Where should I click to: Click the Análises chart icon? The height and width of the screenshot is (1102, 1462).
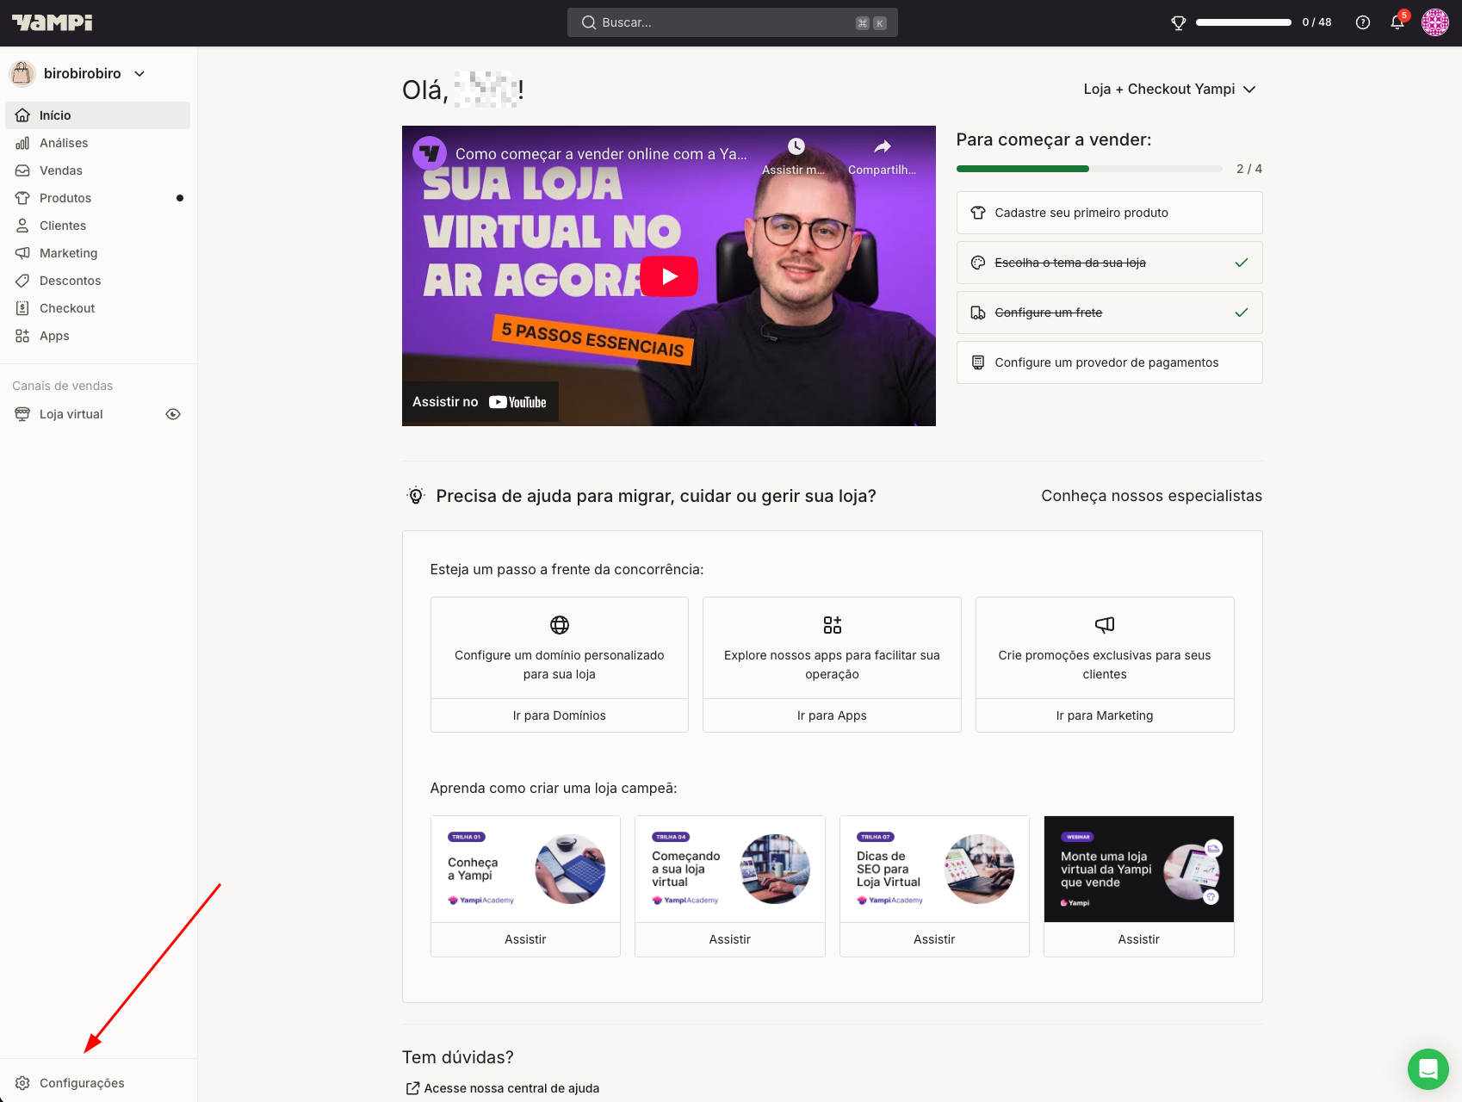coord(22,143)
